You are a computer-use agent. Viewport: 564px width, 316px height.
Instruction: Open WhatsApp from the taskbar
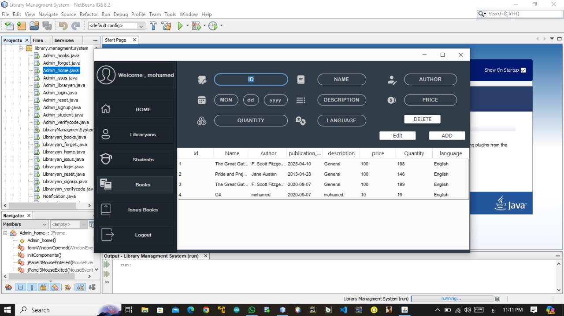click(x=252, y=310)
